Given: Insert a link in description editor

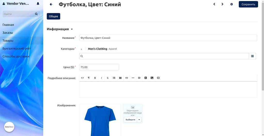Looking at the screenshot, I should pyautogui.click(x=127, y=78).
